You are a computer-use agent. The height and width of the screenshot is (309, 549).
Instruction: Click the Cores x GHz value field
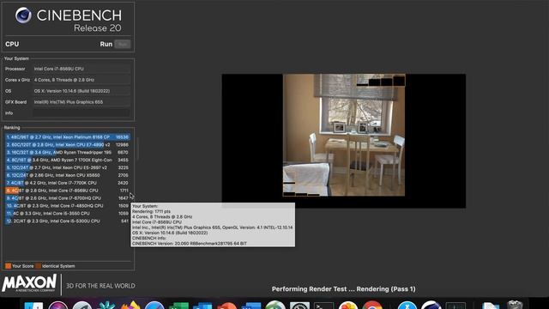81,80
